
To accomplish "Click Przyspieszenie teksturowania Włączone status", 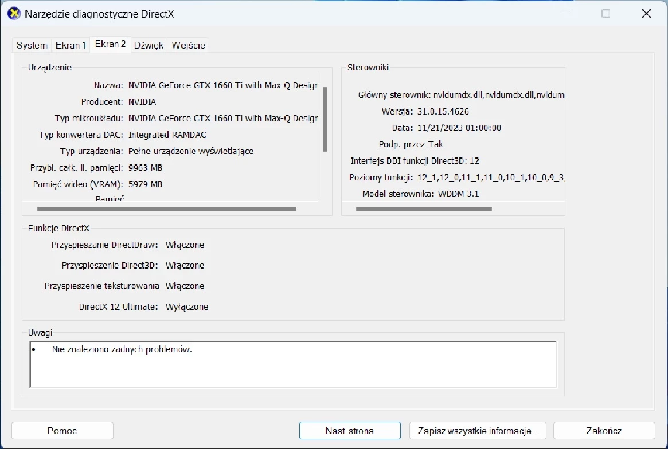I will [x=185, y=286].
